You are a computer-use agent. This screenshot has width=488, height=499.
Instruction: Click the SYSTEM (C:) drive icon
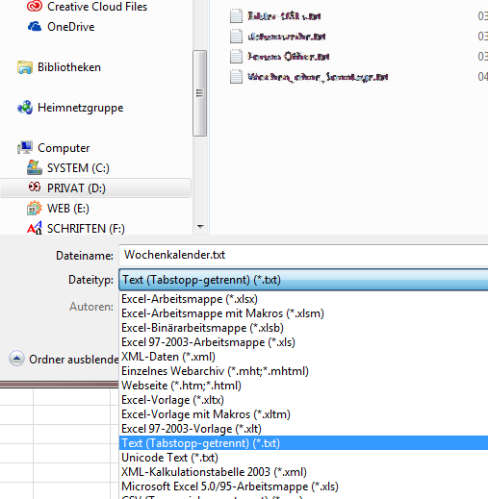(35, 167)
